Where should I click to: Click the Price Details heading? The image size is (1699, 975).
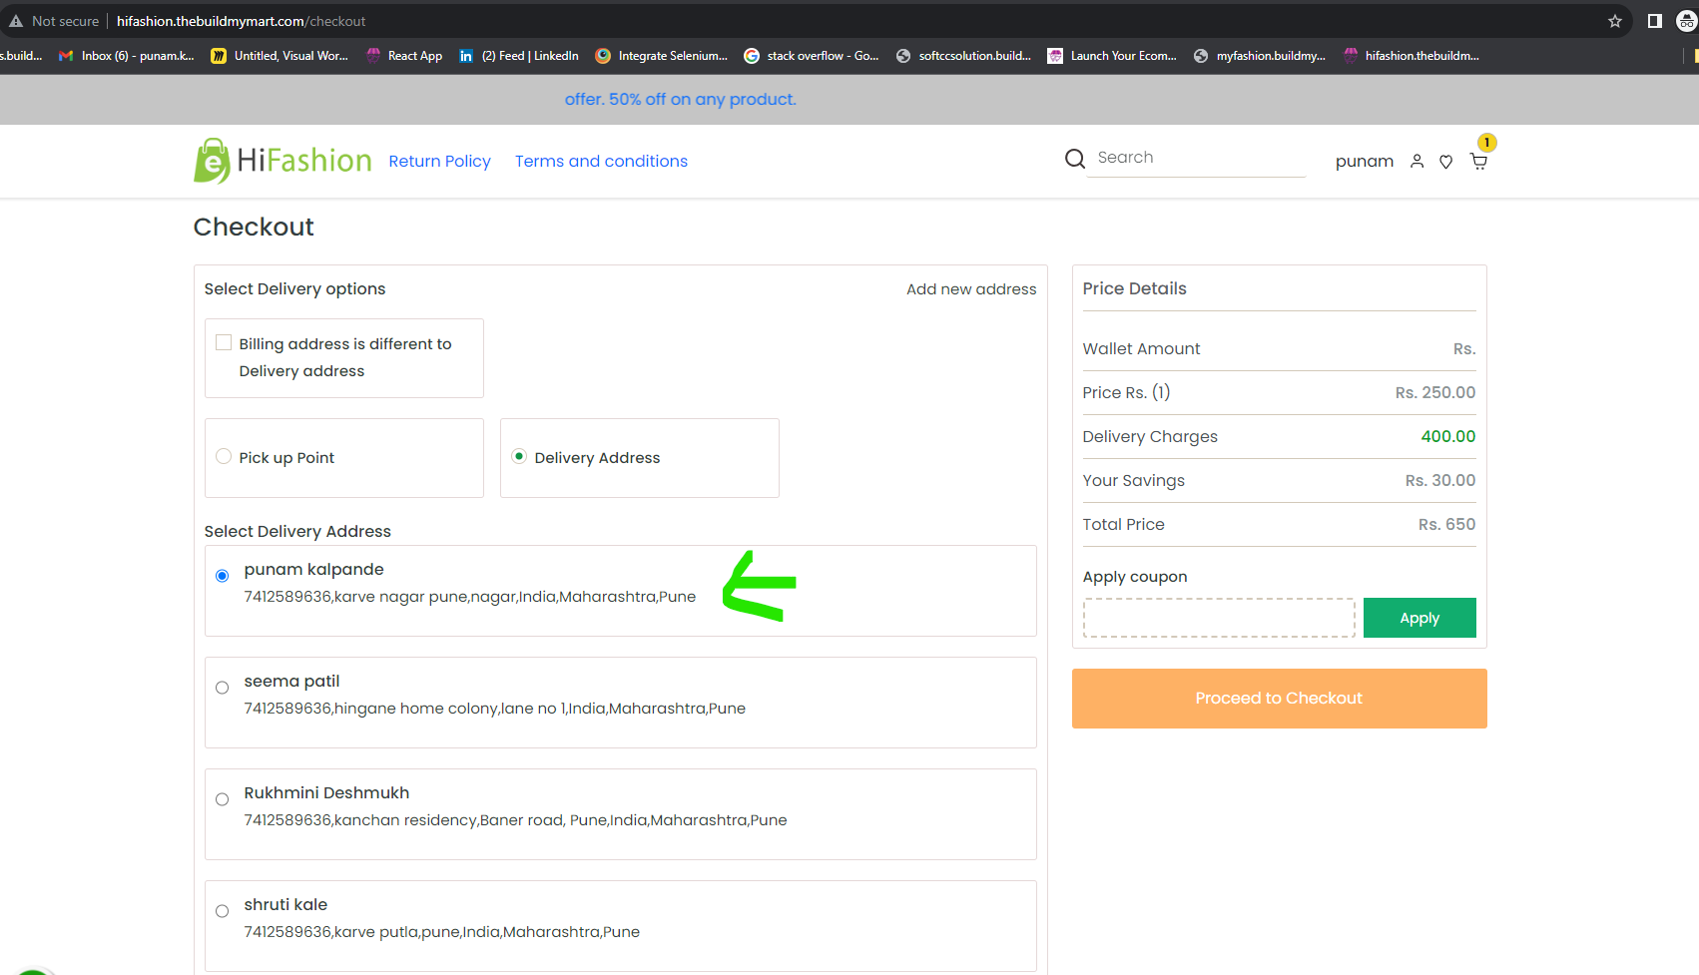click(1135, 288)
